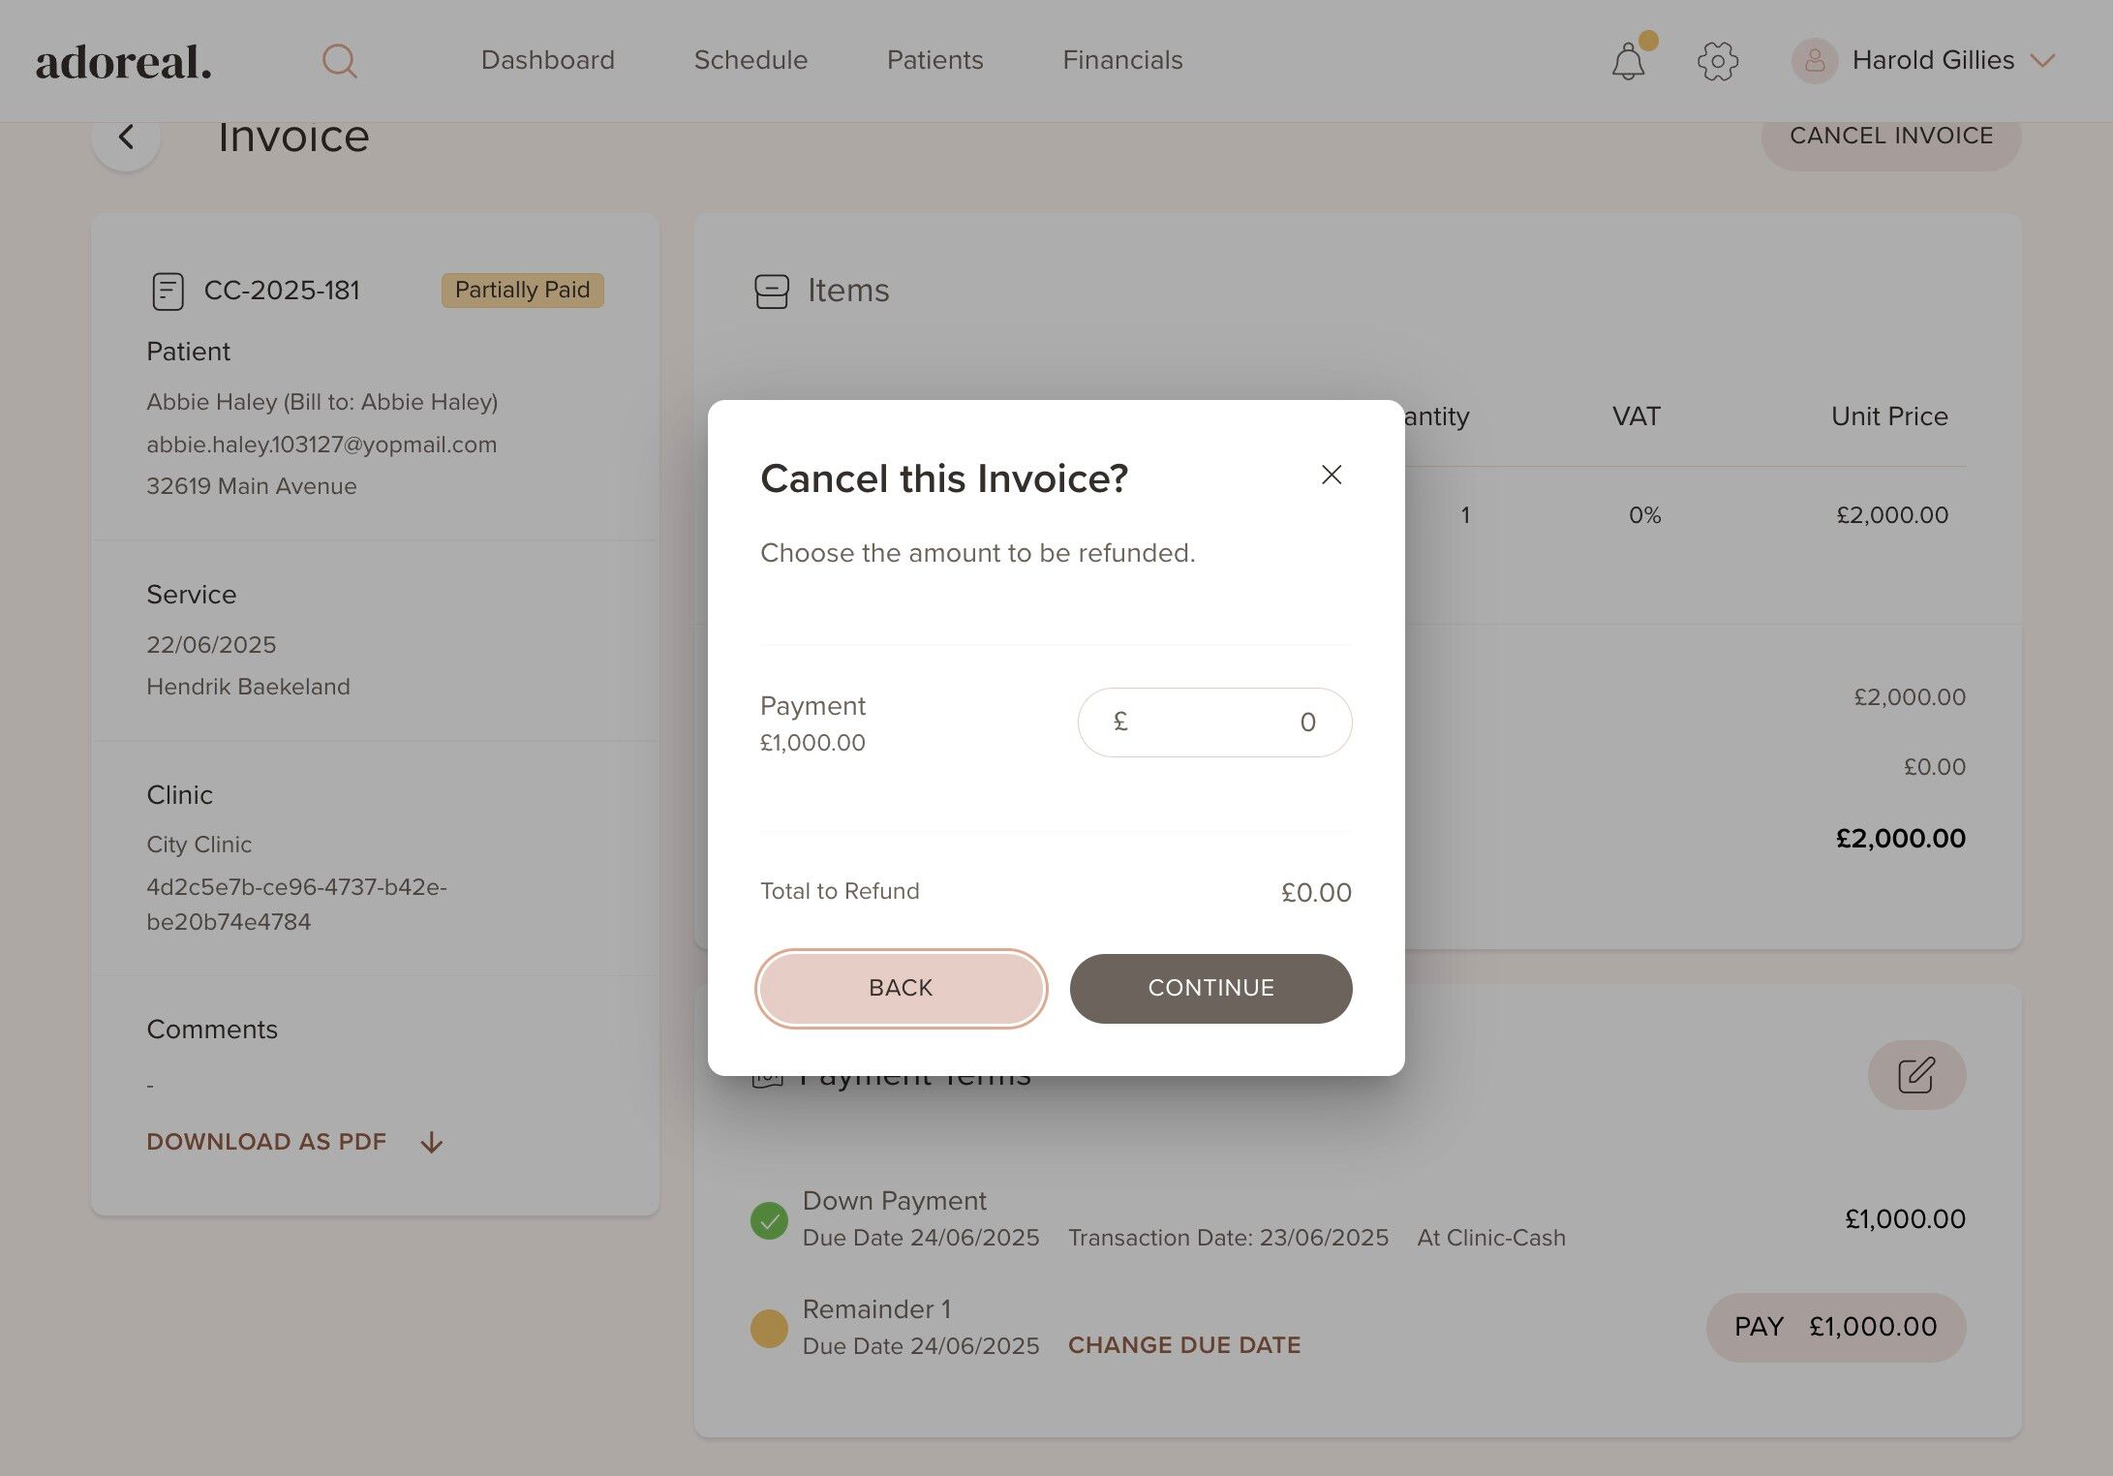Click the edit payment terms icon
2113x1476 pixels.
[1915, 1075]
